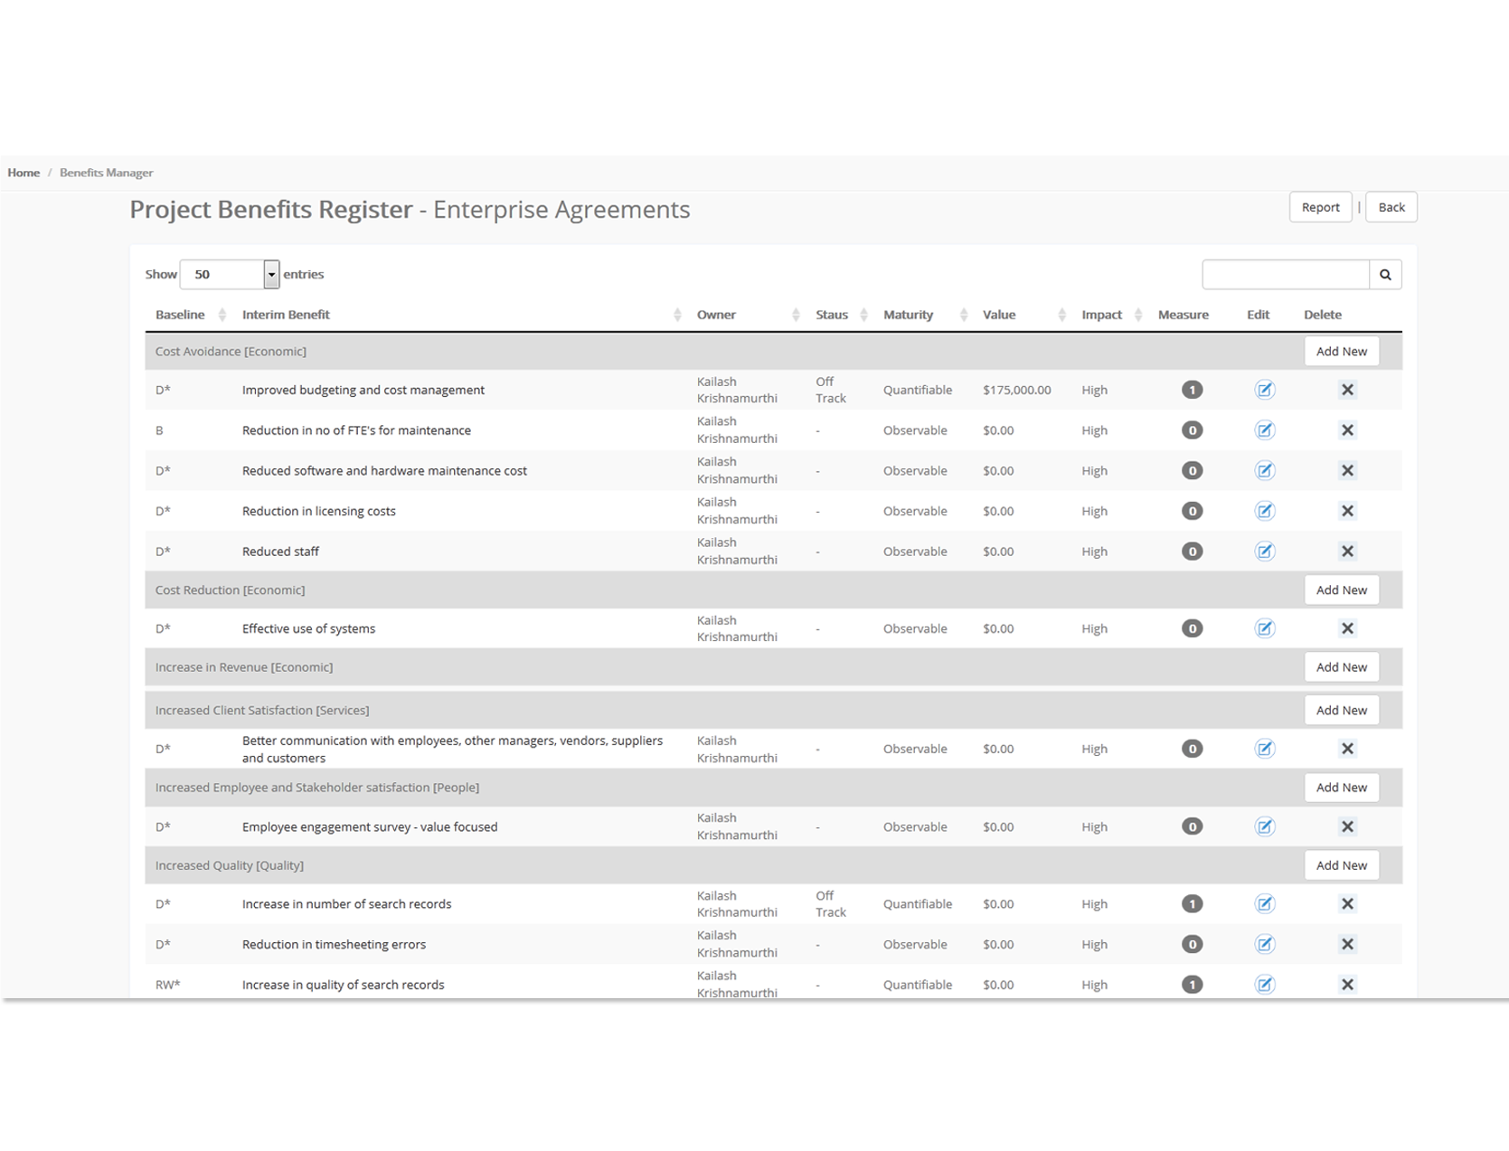Viewport: 1509px width, 1151px height.
Task: Sort table by Value column
Action: (x=1023, y=315)
